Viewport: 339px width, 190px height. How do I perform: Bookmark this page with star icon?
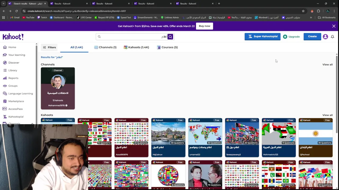pyautogui.click(x=303, y=11)
